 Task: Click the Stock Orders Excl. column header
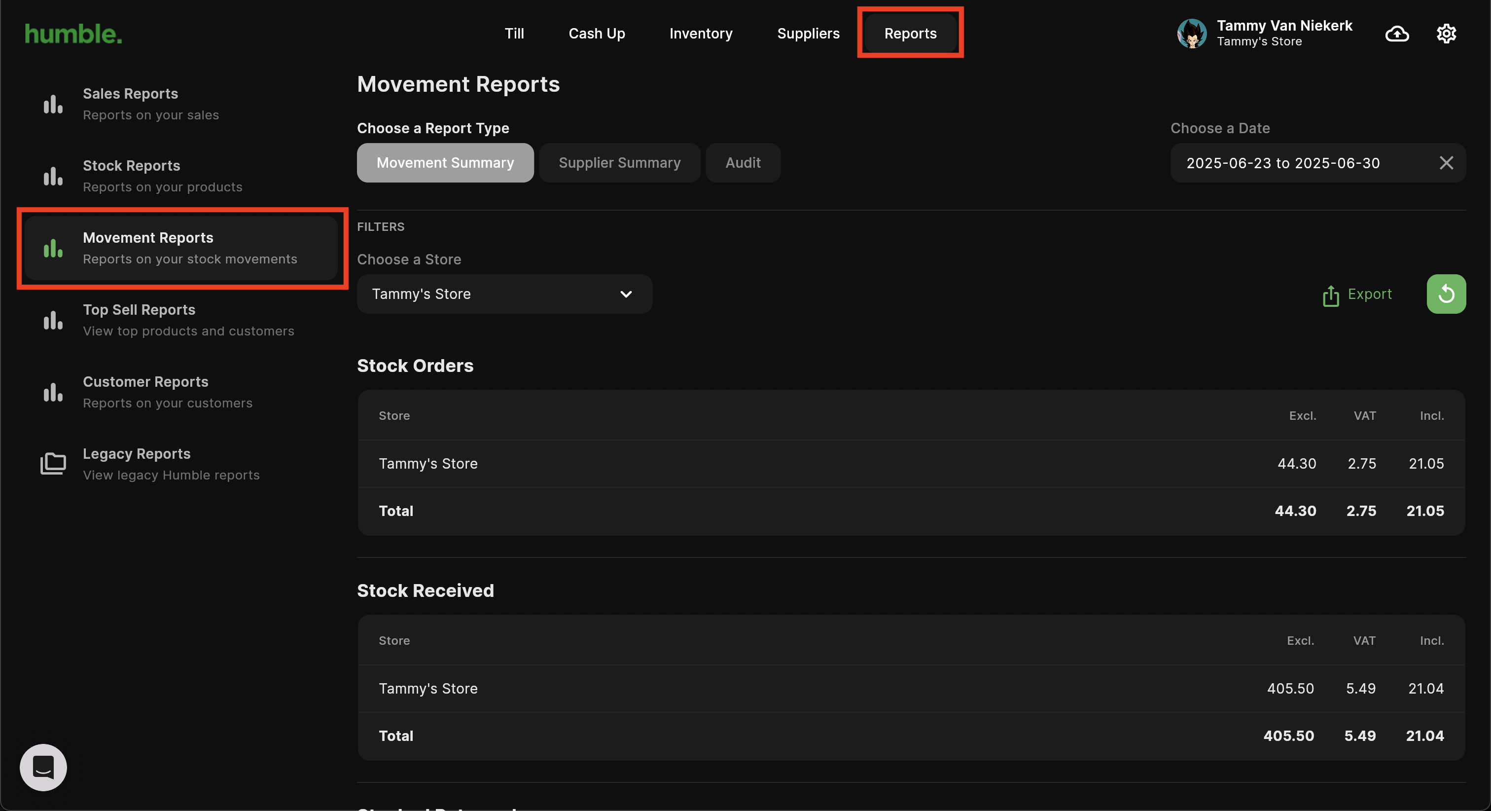click(1302, 415)
